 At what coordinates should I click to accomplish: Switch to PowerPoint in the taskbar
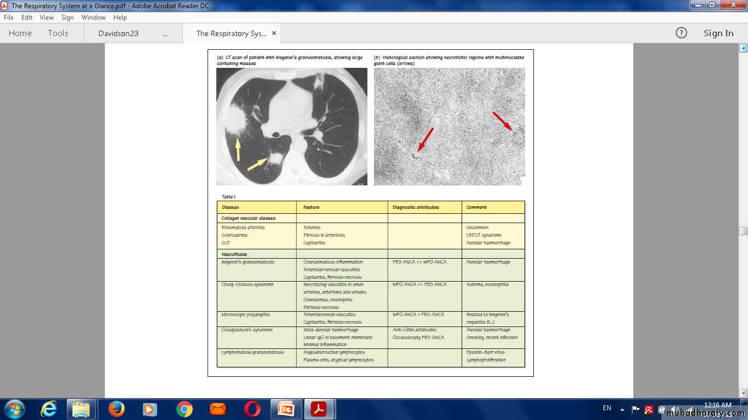click(x=285, y=409)
